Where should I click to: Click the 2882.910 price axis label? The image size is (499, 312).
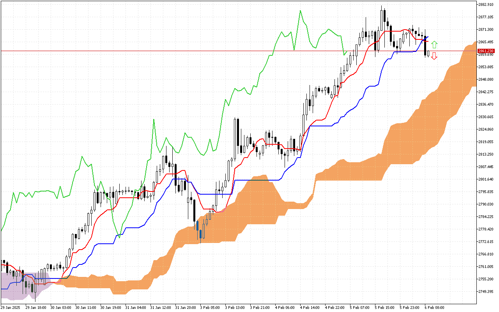tap(486, 4)
